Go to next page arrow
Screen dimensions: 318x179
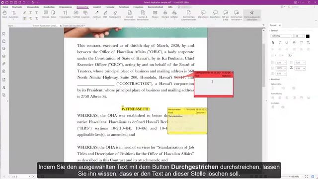click(33, 177)
